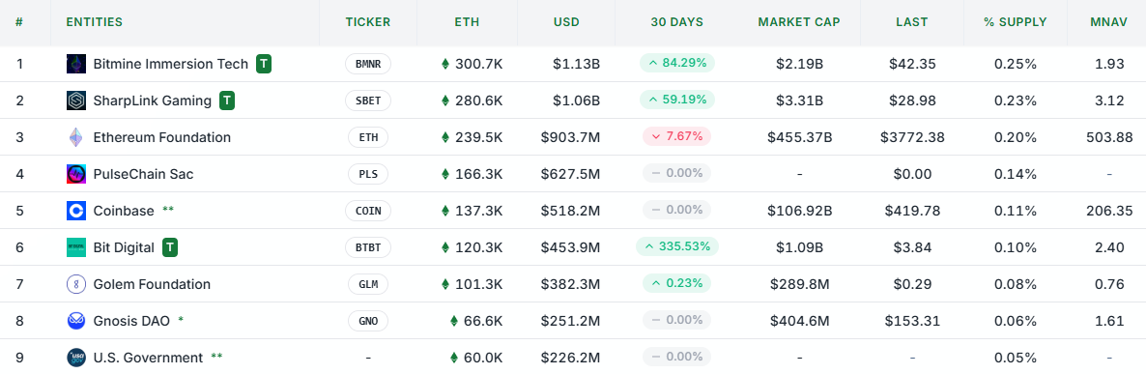Click the U.S. Government seal icon
This screenshot has height=374, width=1146.
[x=76, y=358]
